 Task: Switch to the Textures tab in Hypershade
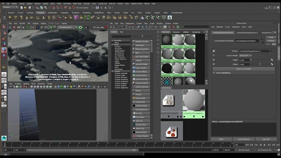point(176,32)
